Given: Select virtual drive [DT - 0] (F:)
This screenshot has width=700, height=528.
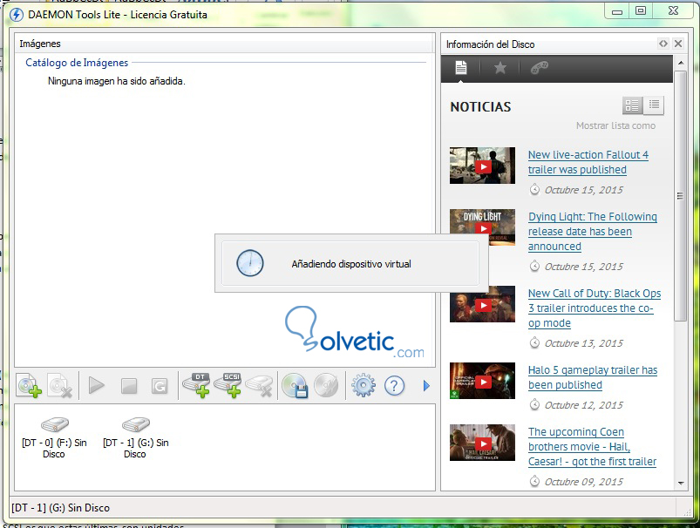Looking at the screenshot, I should 54,437.
